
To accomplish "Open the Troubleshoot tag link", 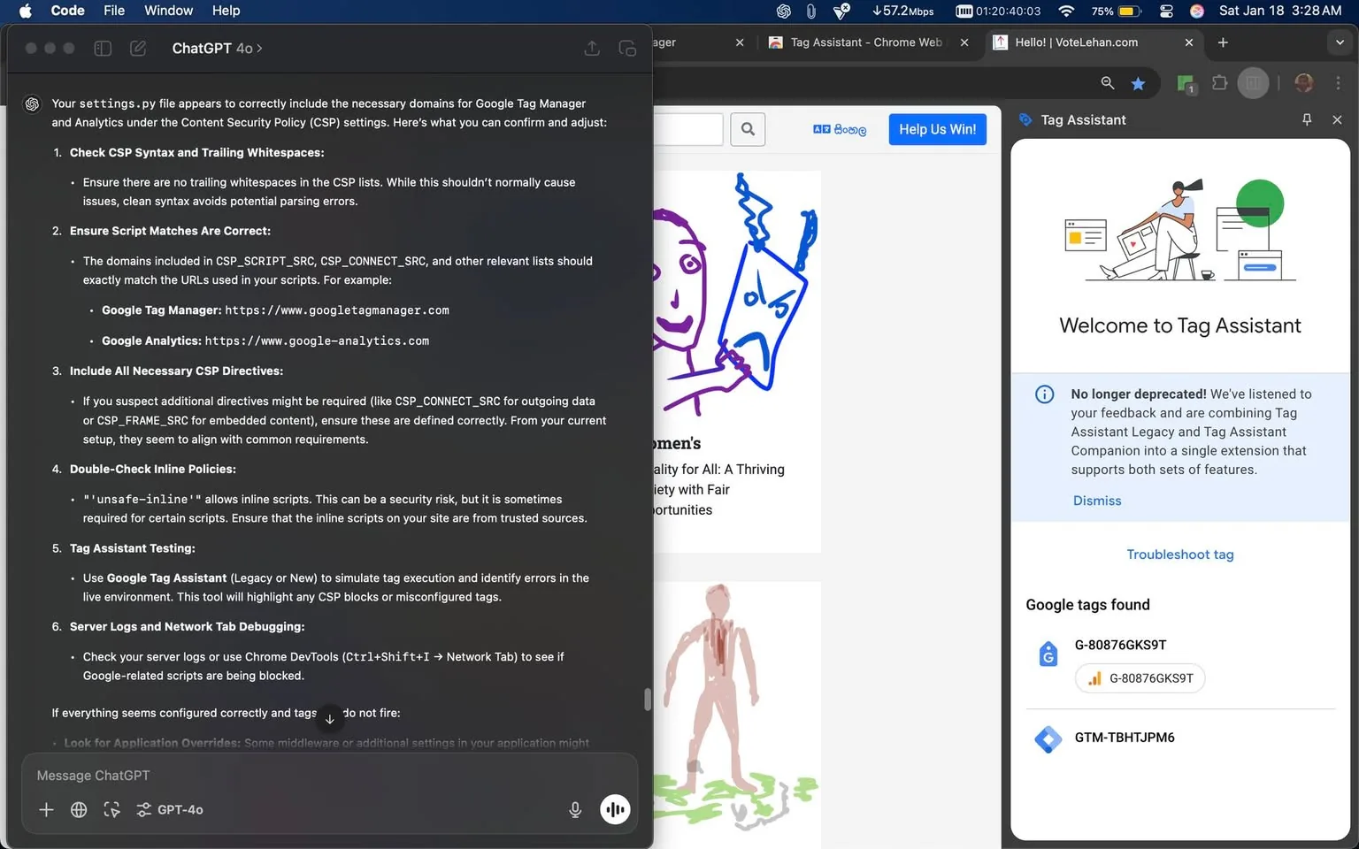I will pos(1179,555).
